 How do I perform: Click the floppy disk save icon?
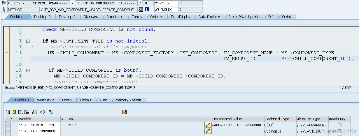click(124, 112)
